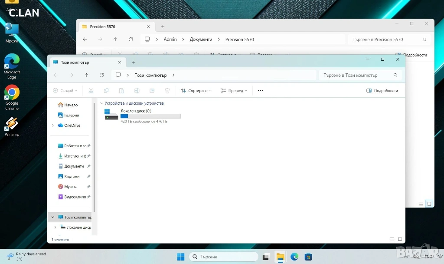Expand the OneDrive tree node
This screenshot has width=444, height=264.
click(53, 125)
